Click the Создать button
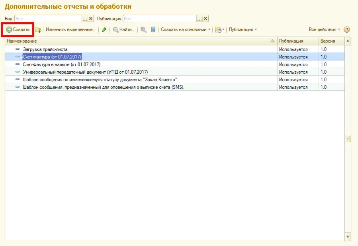 click(18, 29)
